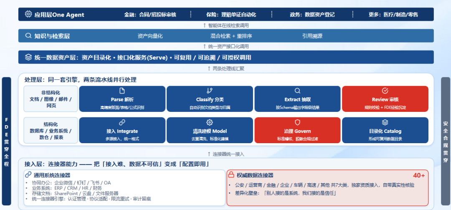Click the stacked layers icon beside 统一数据资产层
451x210 pixels.
28,57
